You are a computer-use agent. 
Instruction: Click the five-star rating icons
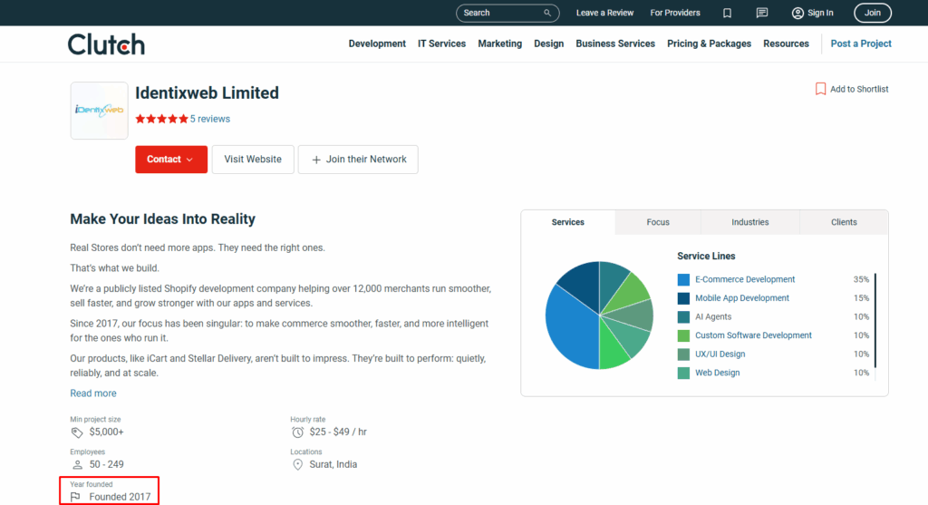[x=161, y=119]
